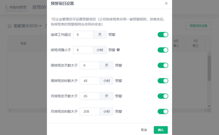Viewport: 219px width, 135px height.
Task: Click the layers icon beside 客服演示2030
Action: click(10, 26)
